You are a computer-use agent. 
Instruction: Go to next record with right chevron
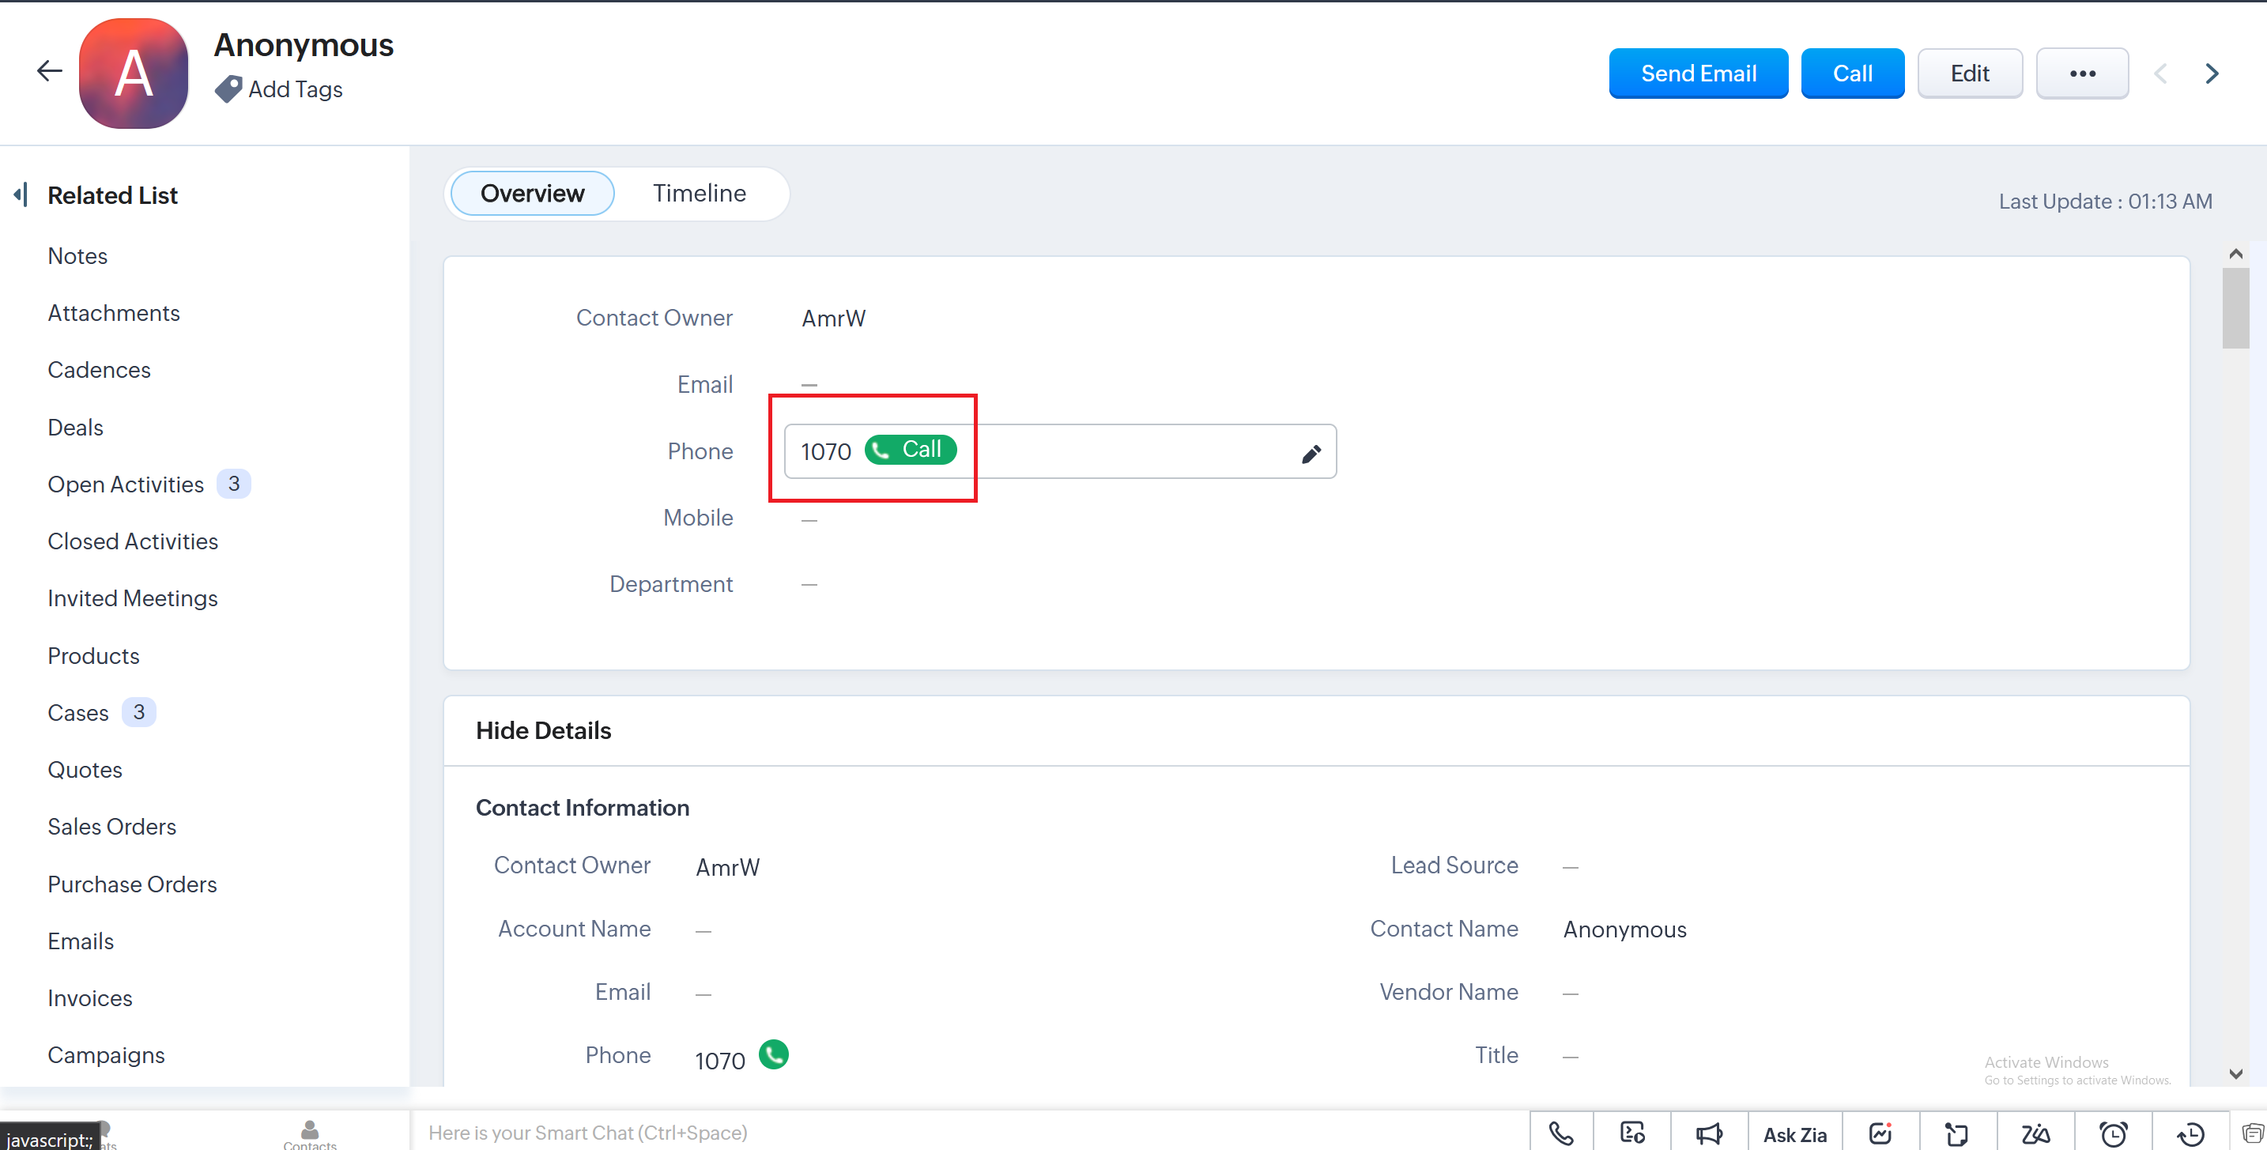(x=2212, y=73)
